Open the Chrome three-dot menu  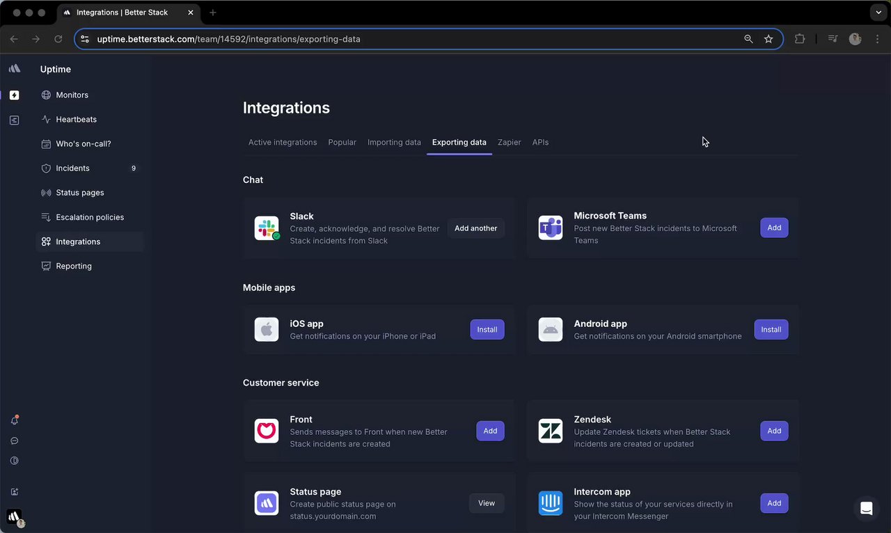point(877,39)
